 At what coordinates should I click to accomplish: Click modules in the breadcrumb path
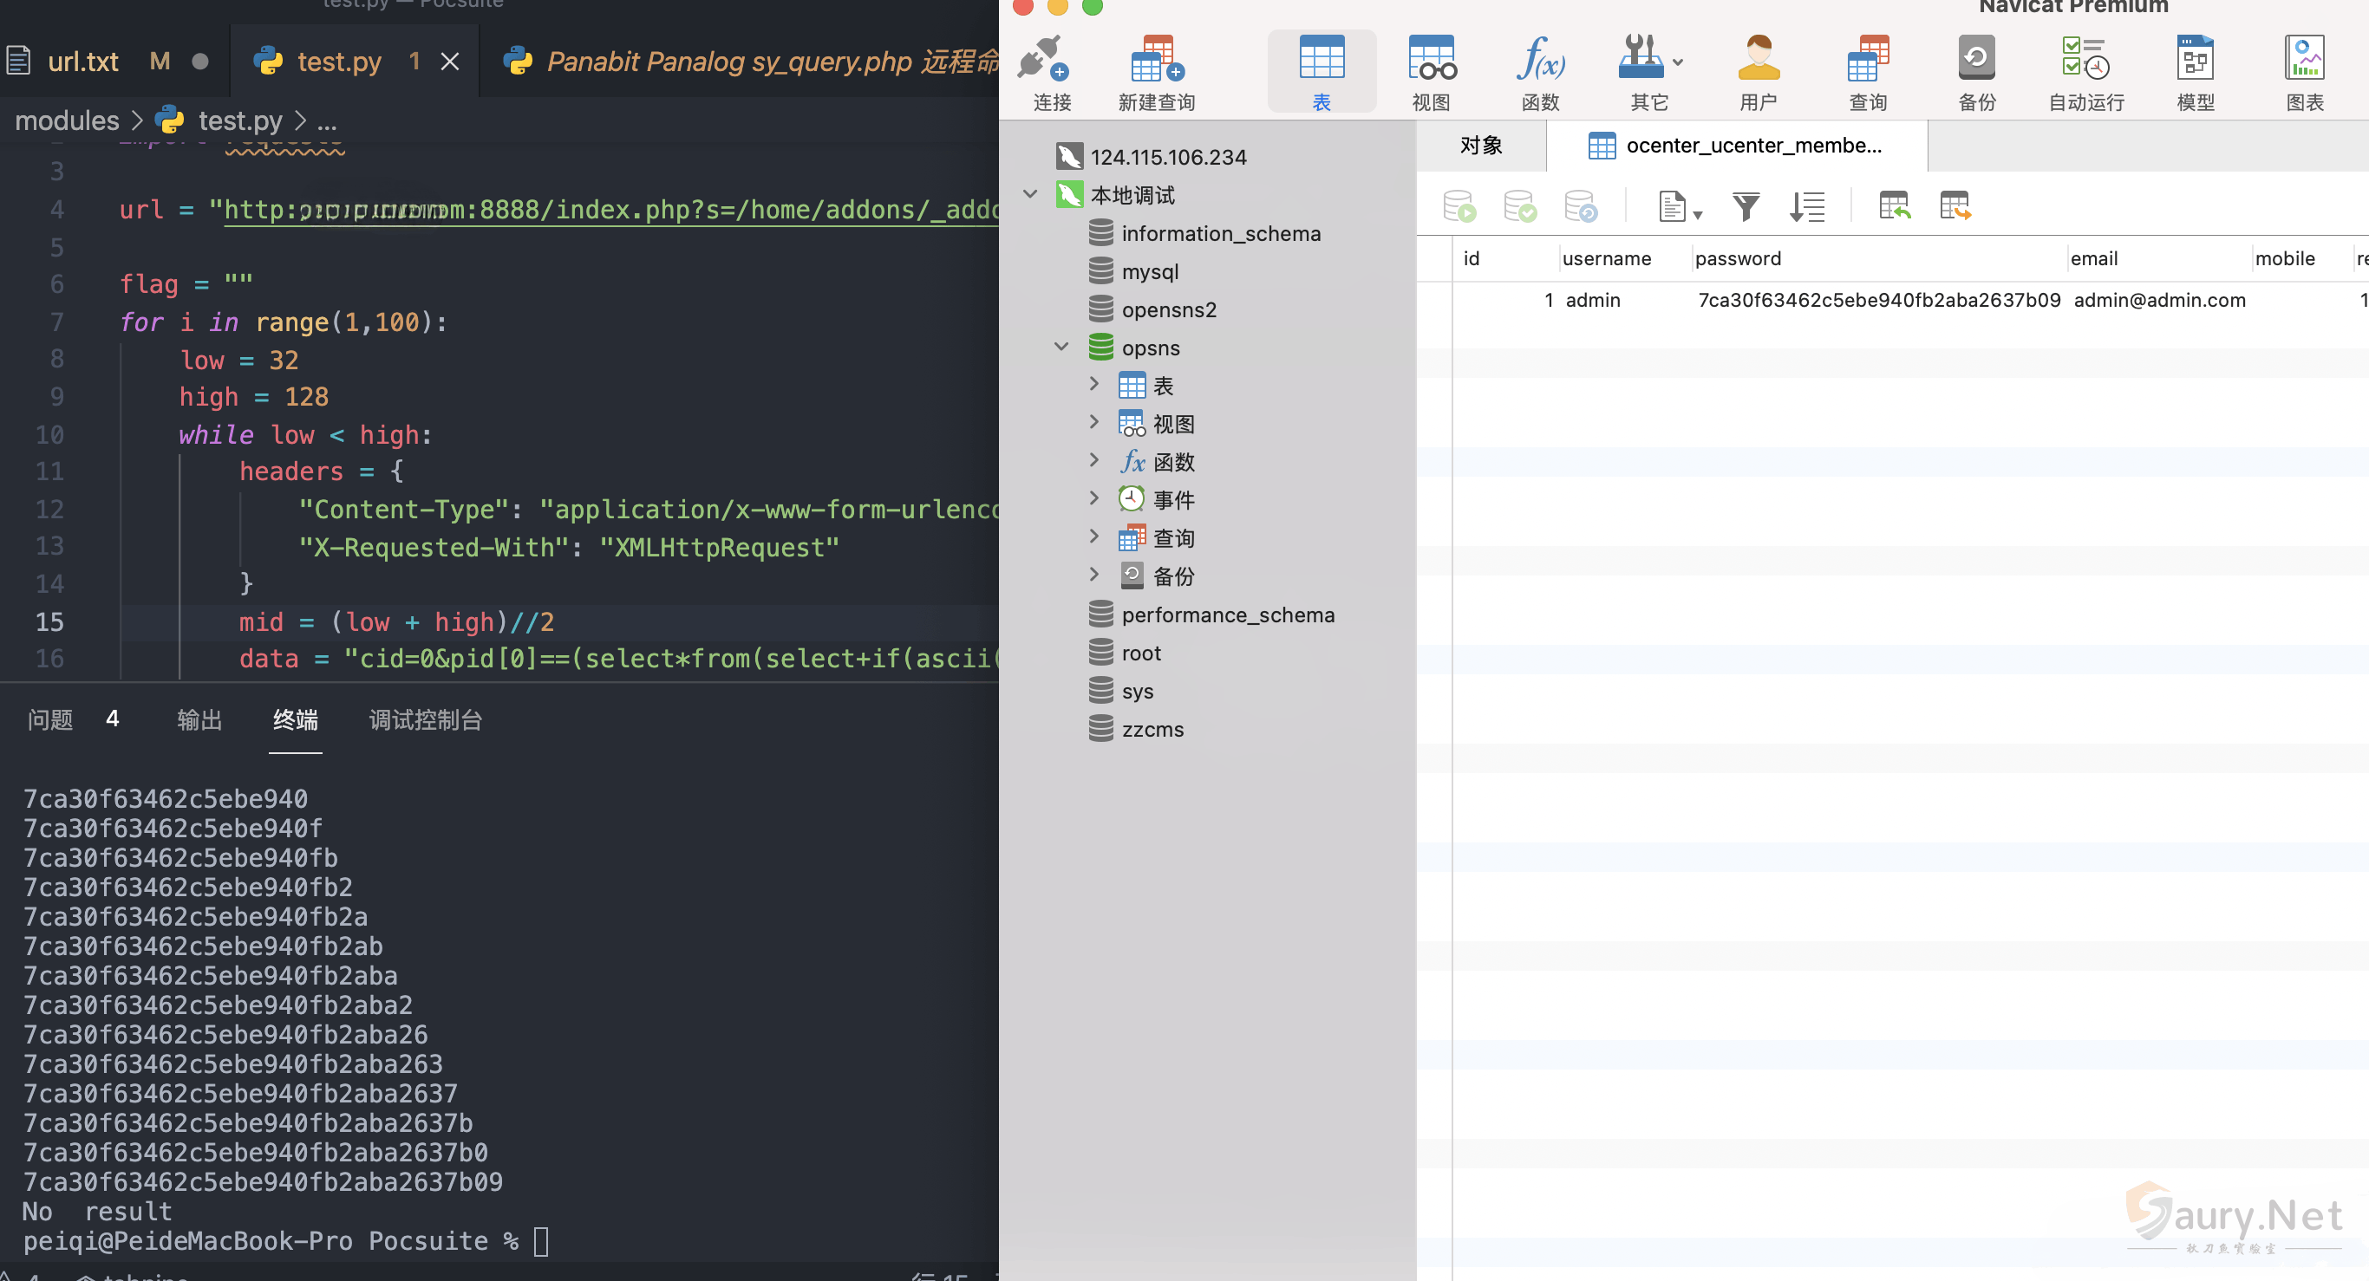(x=67, y=120)
